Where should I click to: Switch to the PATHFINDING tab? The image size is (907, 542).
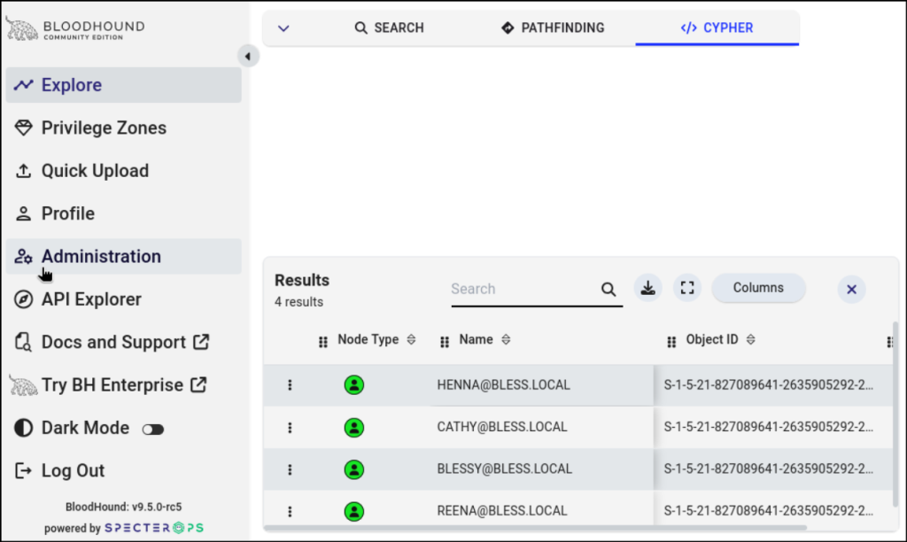(x=553, y=27)
